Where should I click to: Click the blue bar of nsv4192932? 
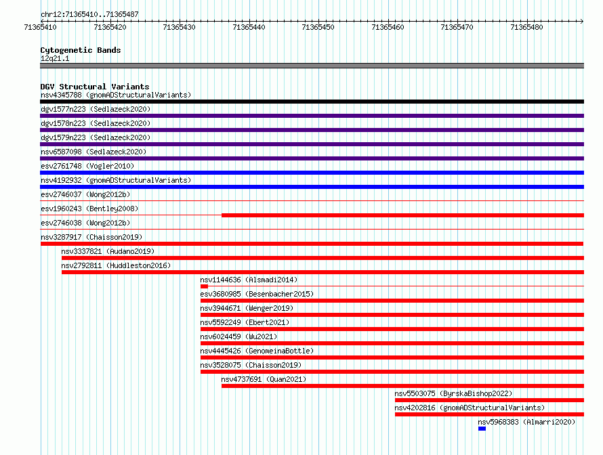point(312,187)
